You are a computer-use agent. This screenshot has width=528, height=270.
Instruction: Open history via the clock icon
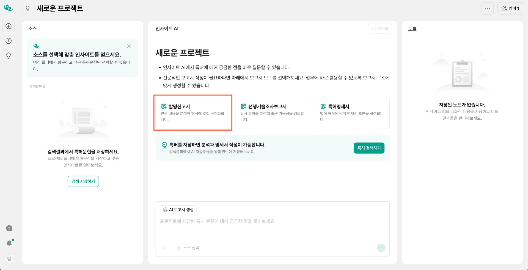click(x=9, y=41)
